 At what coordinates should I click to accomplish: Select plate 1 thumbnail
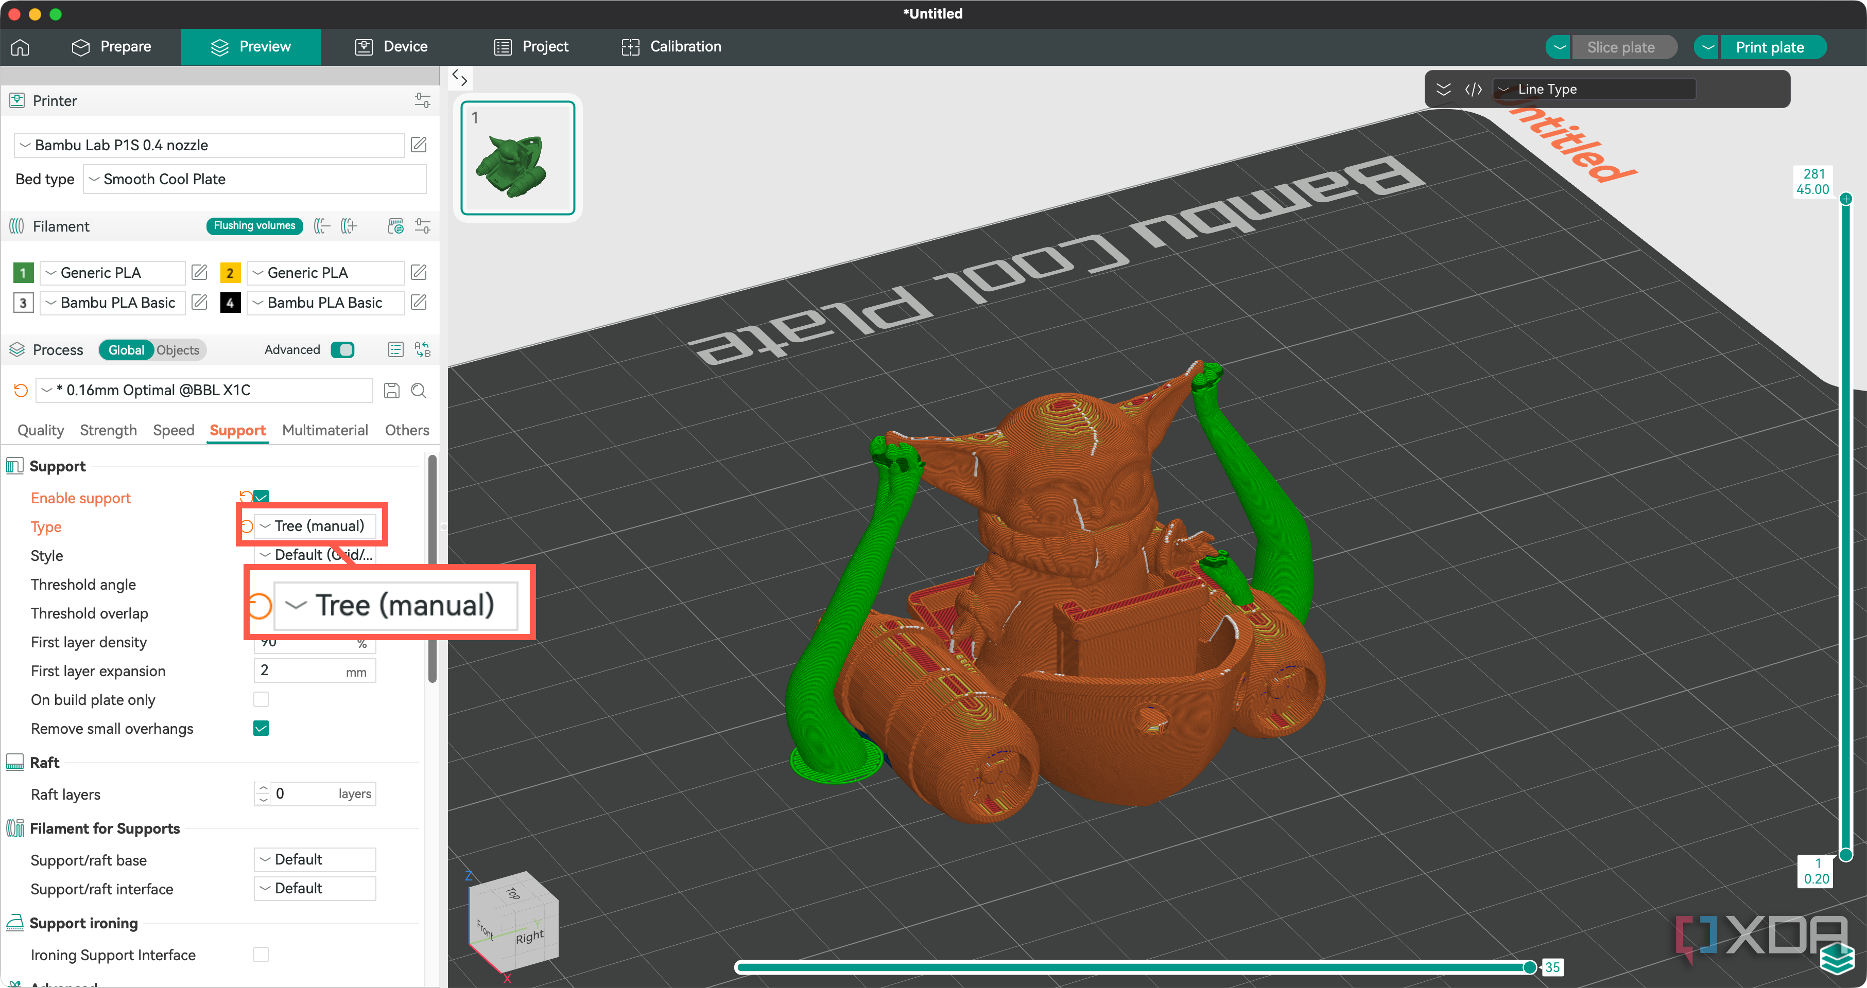(518, 158)
